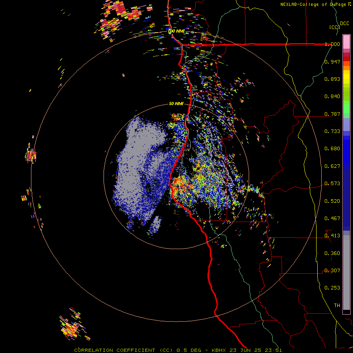Click the 1.000 scale value
The width and height of the screenshot is (353, 353).
pyautogui.click(x=332, y=44)
